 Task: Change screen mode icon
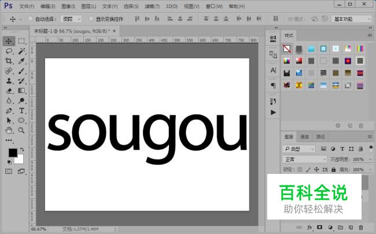[21, 171]
